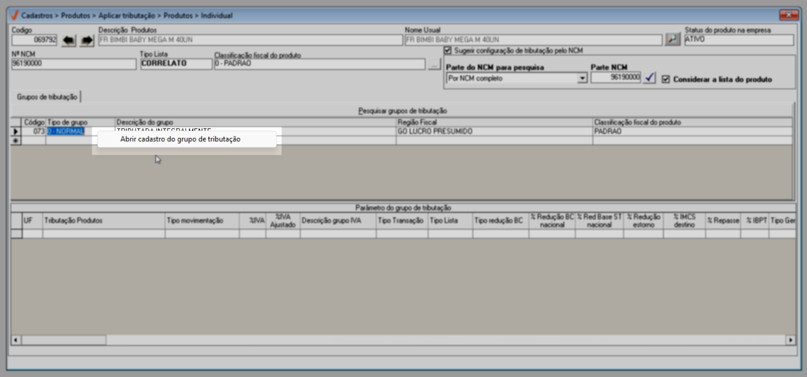807x377 pixels.
Task: Click the PADRAO cell in the groups grid
Action: [692, 132]
